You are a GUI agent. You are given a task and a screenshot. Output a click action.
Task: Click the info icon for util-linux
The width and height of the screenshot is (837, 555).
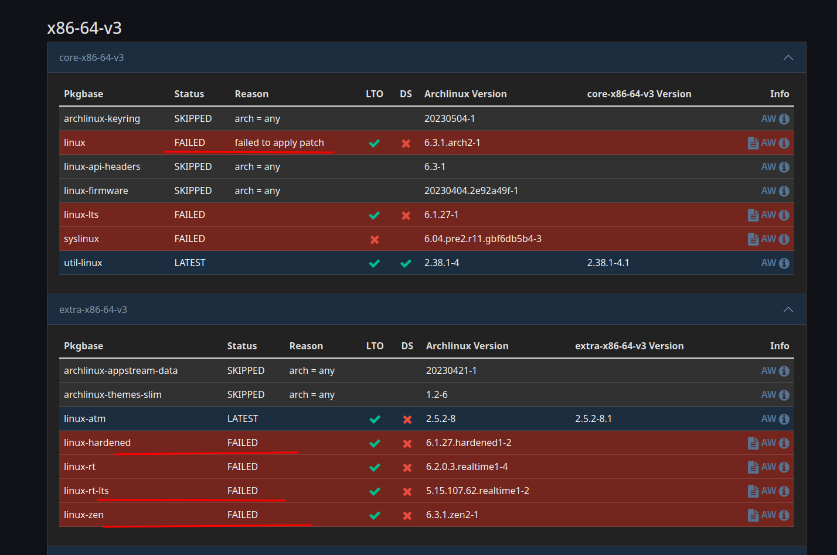point(784,263)
